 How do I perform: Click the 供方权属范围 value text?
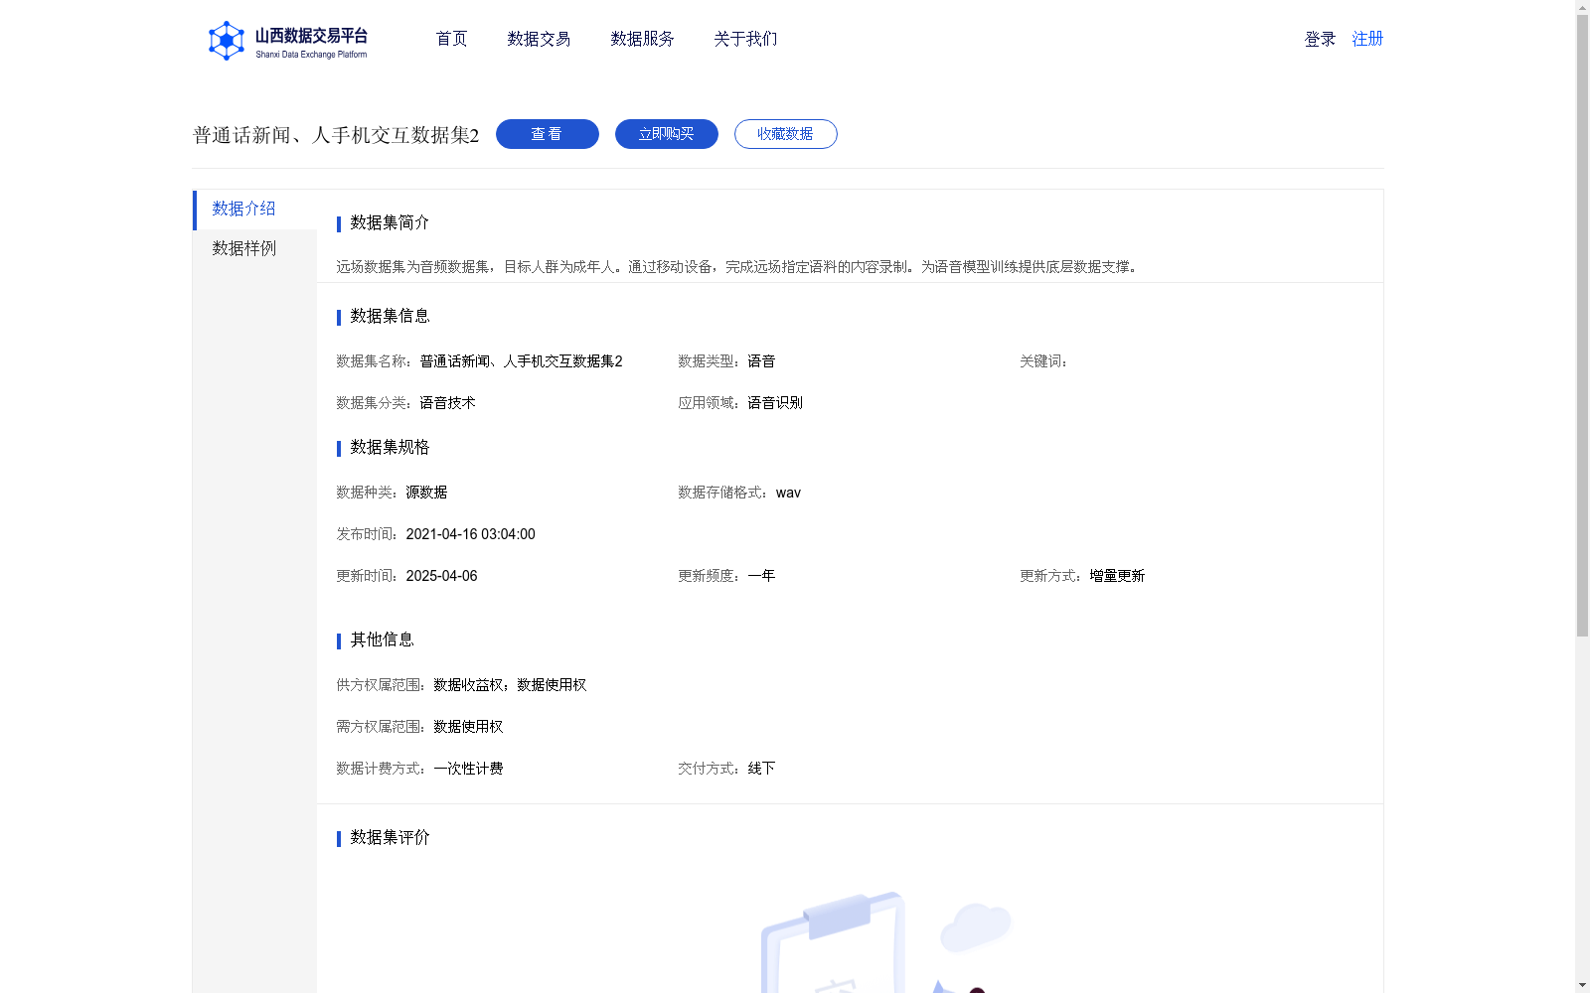[510, 685]
